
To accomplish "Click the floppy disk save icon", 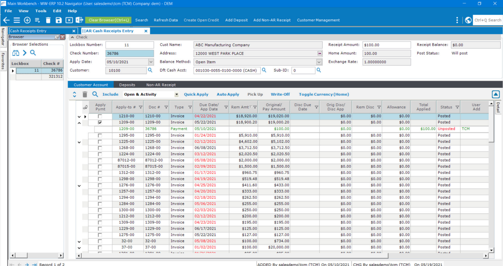I will 59,20.
